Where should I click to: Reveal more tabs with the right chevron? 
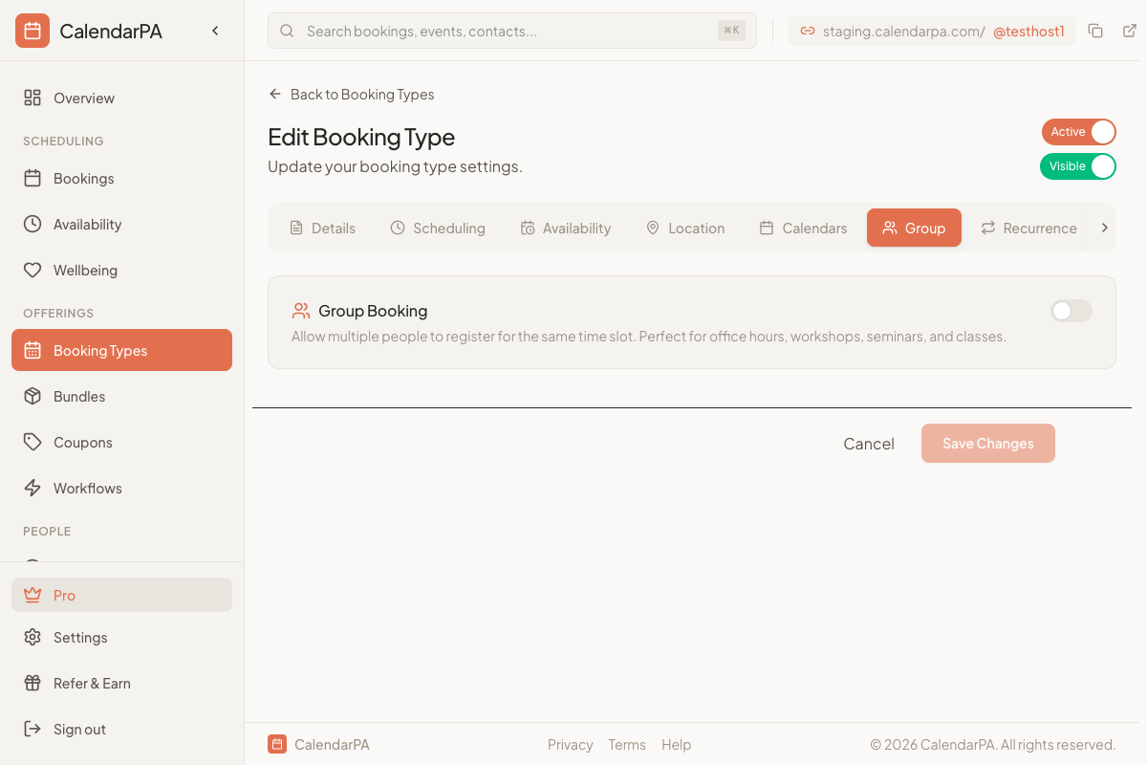coord(1104,228)
